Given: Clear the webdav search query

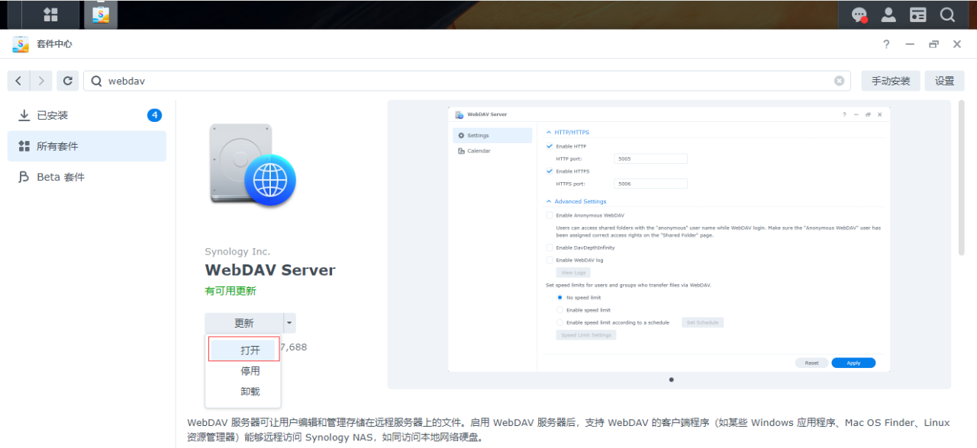Looking at the screenshot, I should point(839,80).
